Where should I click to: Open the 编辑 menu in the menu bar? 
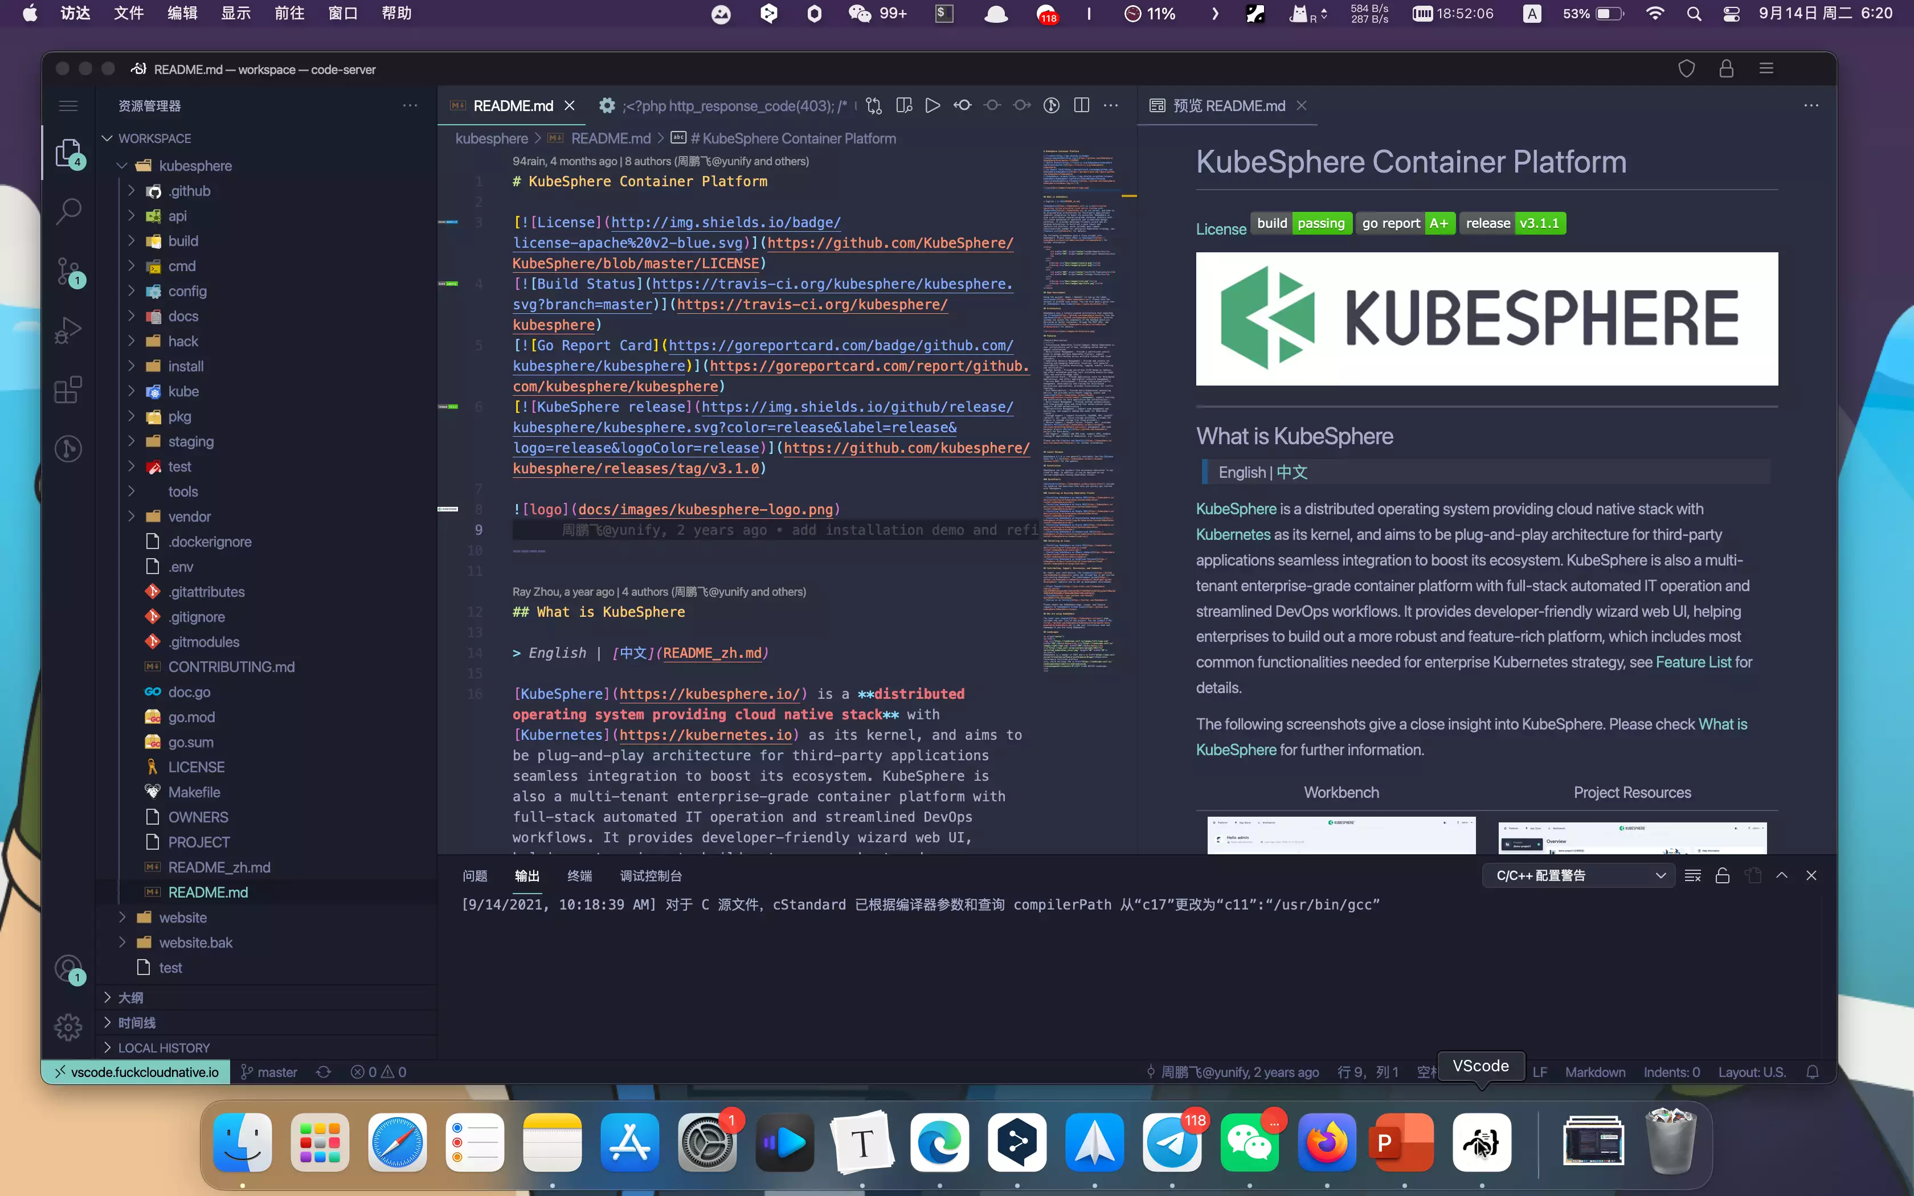coord(182,14)
